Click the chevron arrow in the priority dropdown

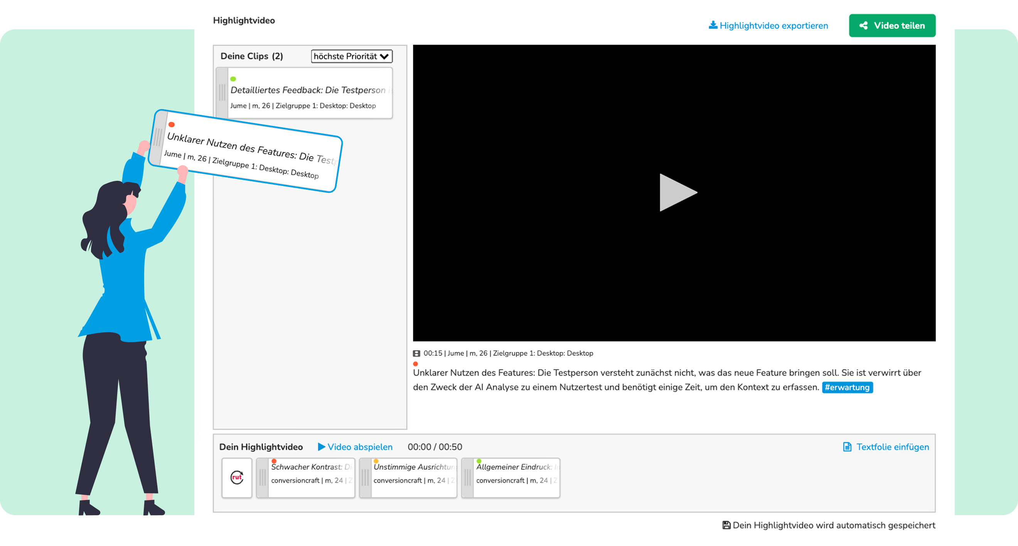pos(384,57)
